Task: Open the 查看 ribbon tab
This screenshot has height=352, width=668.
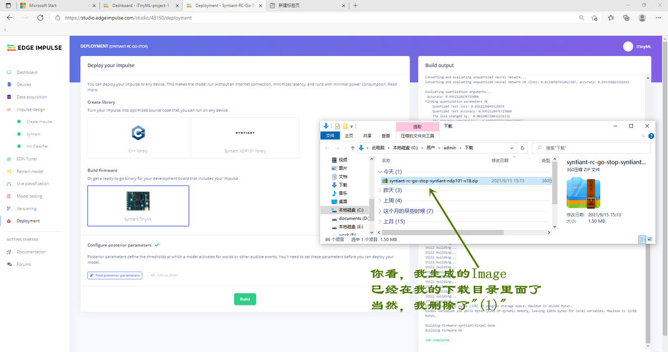Action: (386, 136)
